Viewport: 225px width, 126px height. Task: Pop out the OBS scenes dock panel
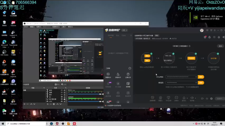[x=44, y=88]
